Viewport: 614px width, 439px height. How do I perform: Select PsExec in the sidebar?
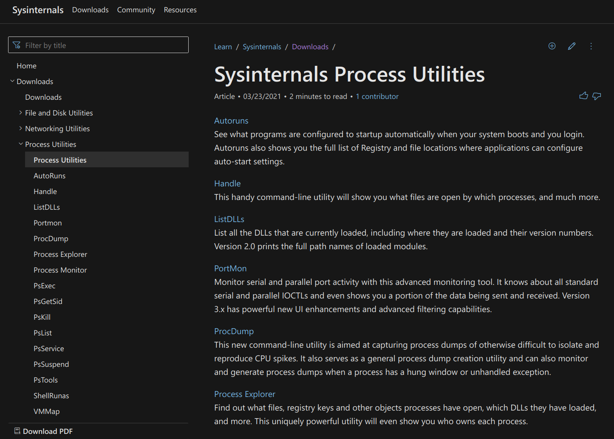tap(45, 286)
